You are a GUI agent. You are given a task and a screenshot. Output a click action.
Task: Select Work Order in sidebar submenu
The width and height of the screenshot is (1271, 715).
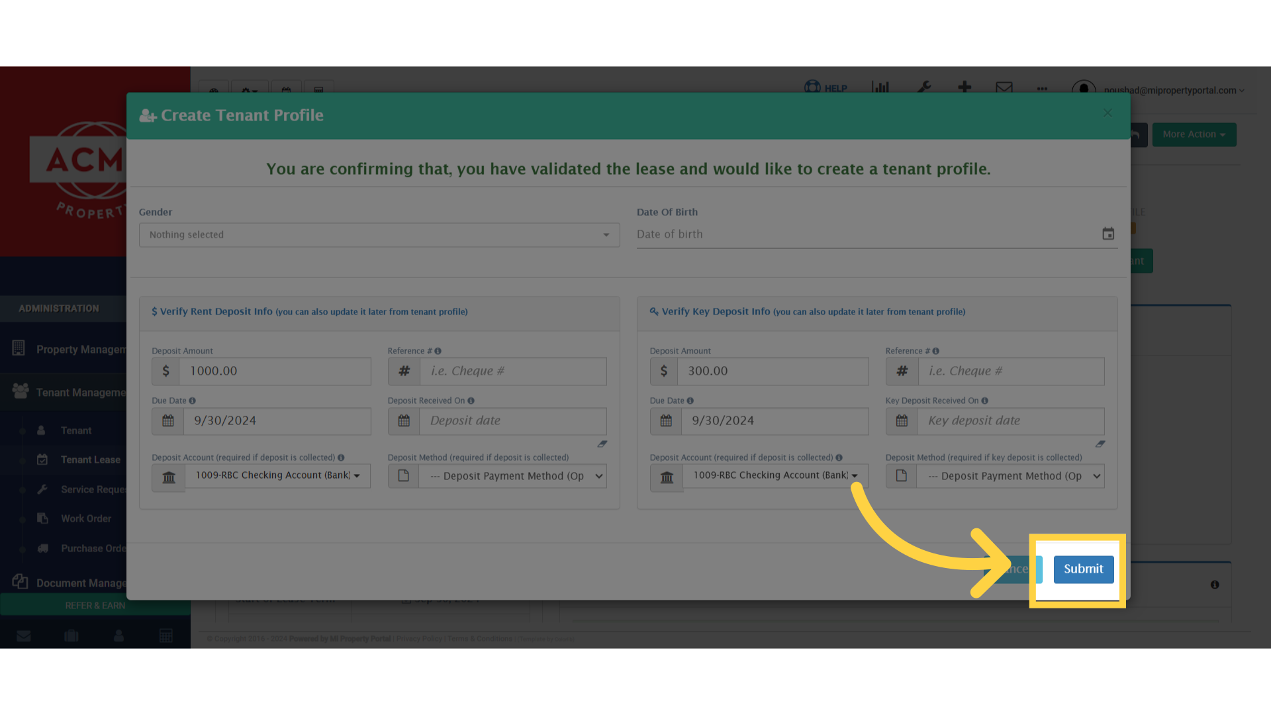86,519
